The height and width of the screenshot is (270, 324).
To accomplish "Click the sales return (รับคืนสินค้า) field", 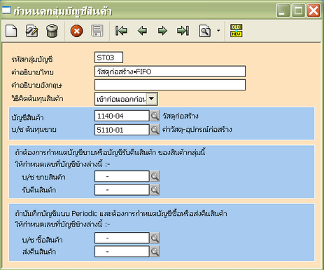I will coord(122,189).
